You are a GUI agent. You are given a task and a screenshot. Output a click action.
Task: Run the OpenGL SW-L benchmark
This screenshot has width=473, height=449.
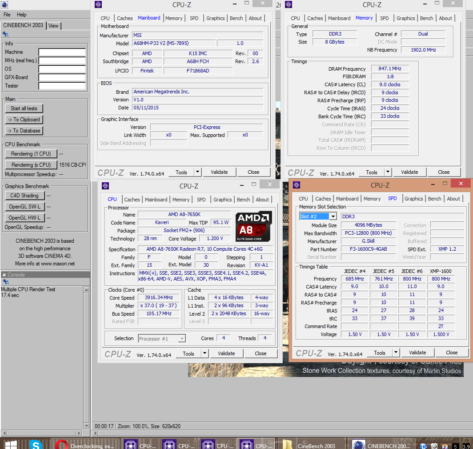[24, 207]
